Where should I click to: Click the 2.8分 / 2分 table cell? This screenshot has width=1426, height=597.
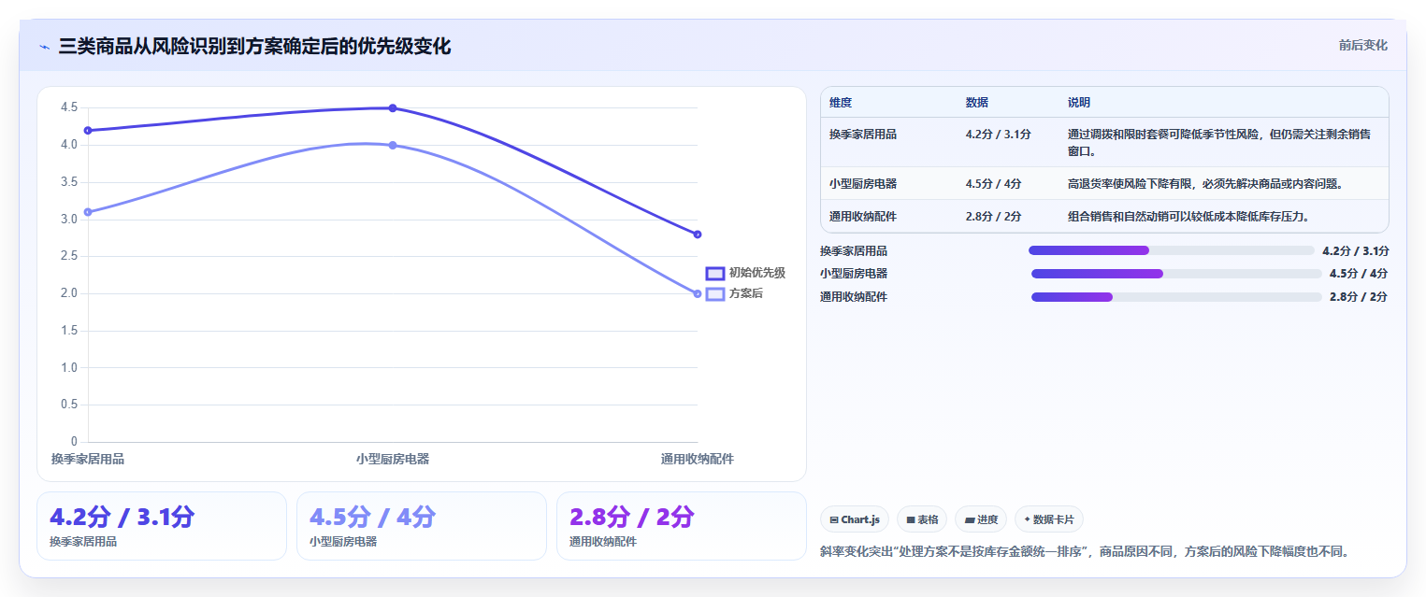[994, 217]
